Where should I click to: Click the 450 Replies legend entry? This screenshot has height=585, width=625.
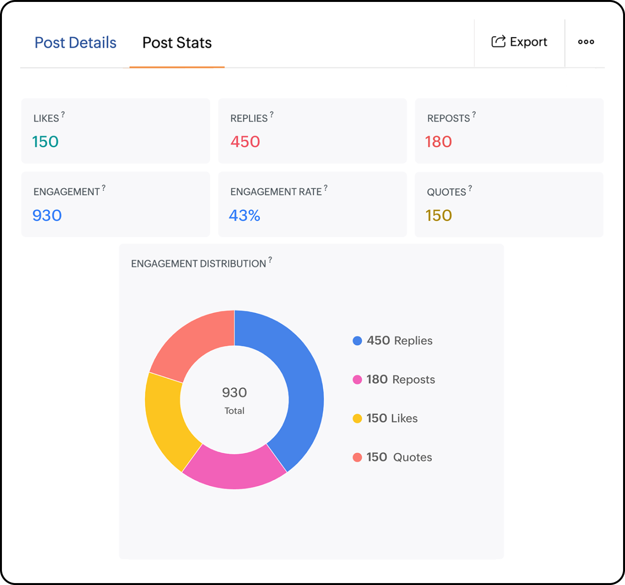pos(392,340)
